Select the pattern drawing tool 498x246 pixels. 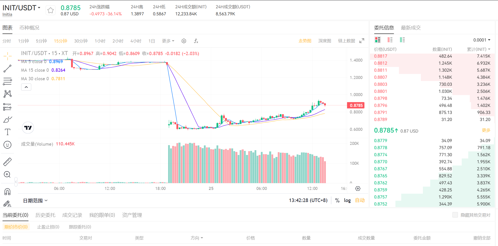[8, 94]
